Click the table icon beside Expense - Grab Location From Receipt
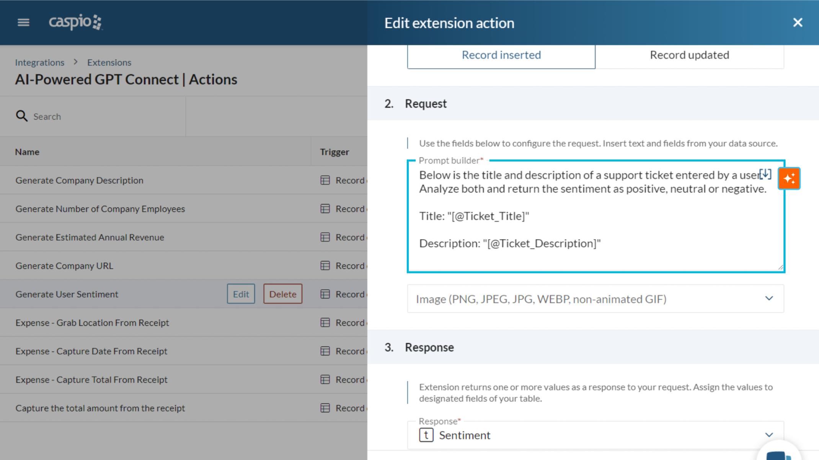819x460 pixels. click(325, 322)
